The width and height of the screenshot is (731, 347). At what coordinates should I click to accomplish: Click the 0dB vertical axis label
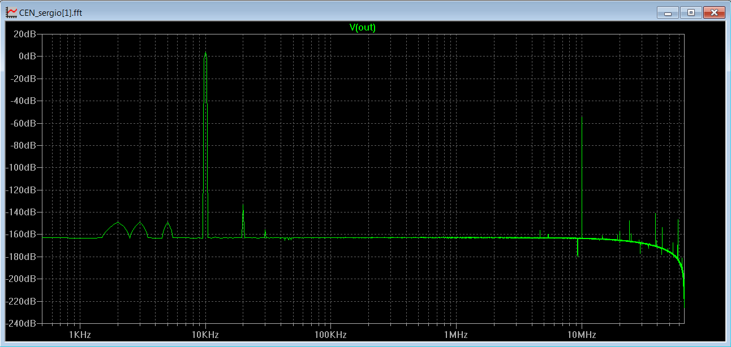(x=29, y=56)
